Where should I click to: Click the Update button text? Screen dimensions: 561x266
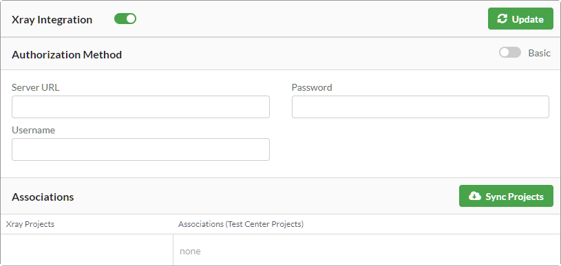(x=528, y=19)
